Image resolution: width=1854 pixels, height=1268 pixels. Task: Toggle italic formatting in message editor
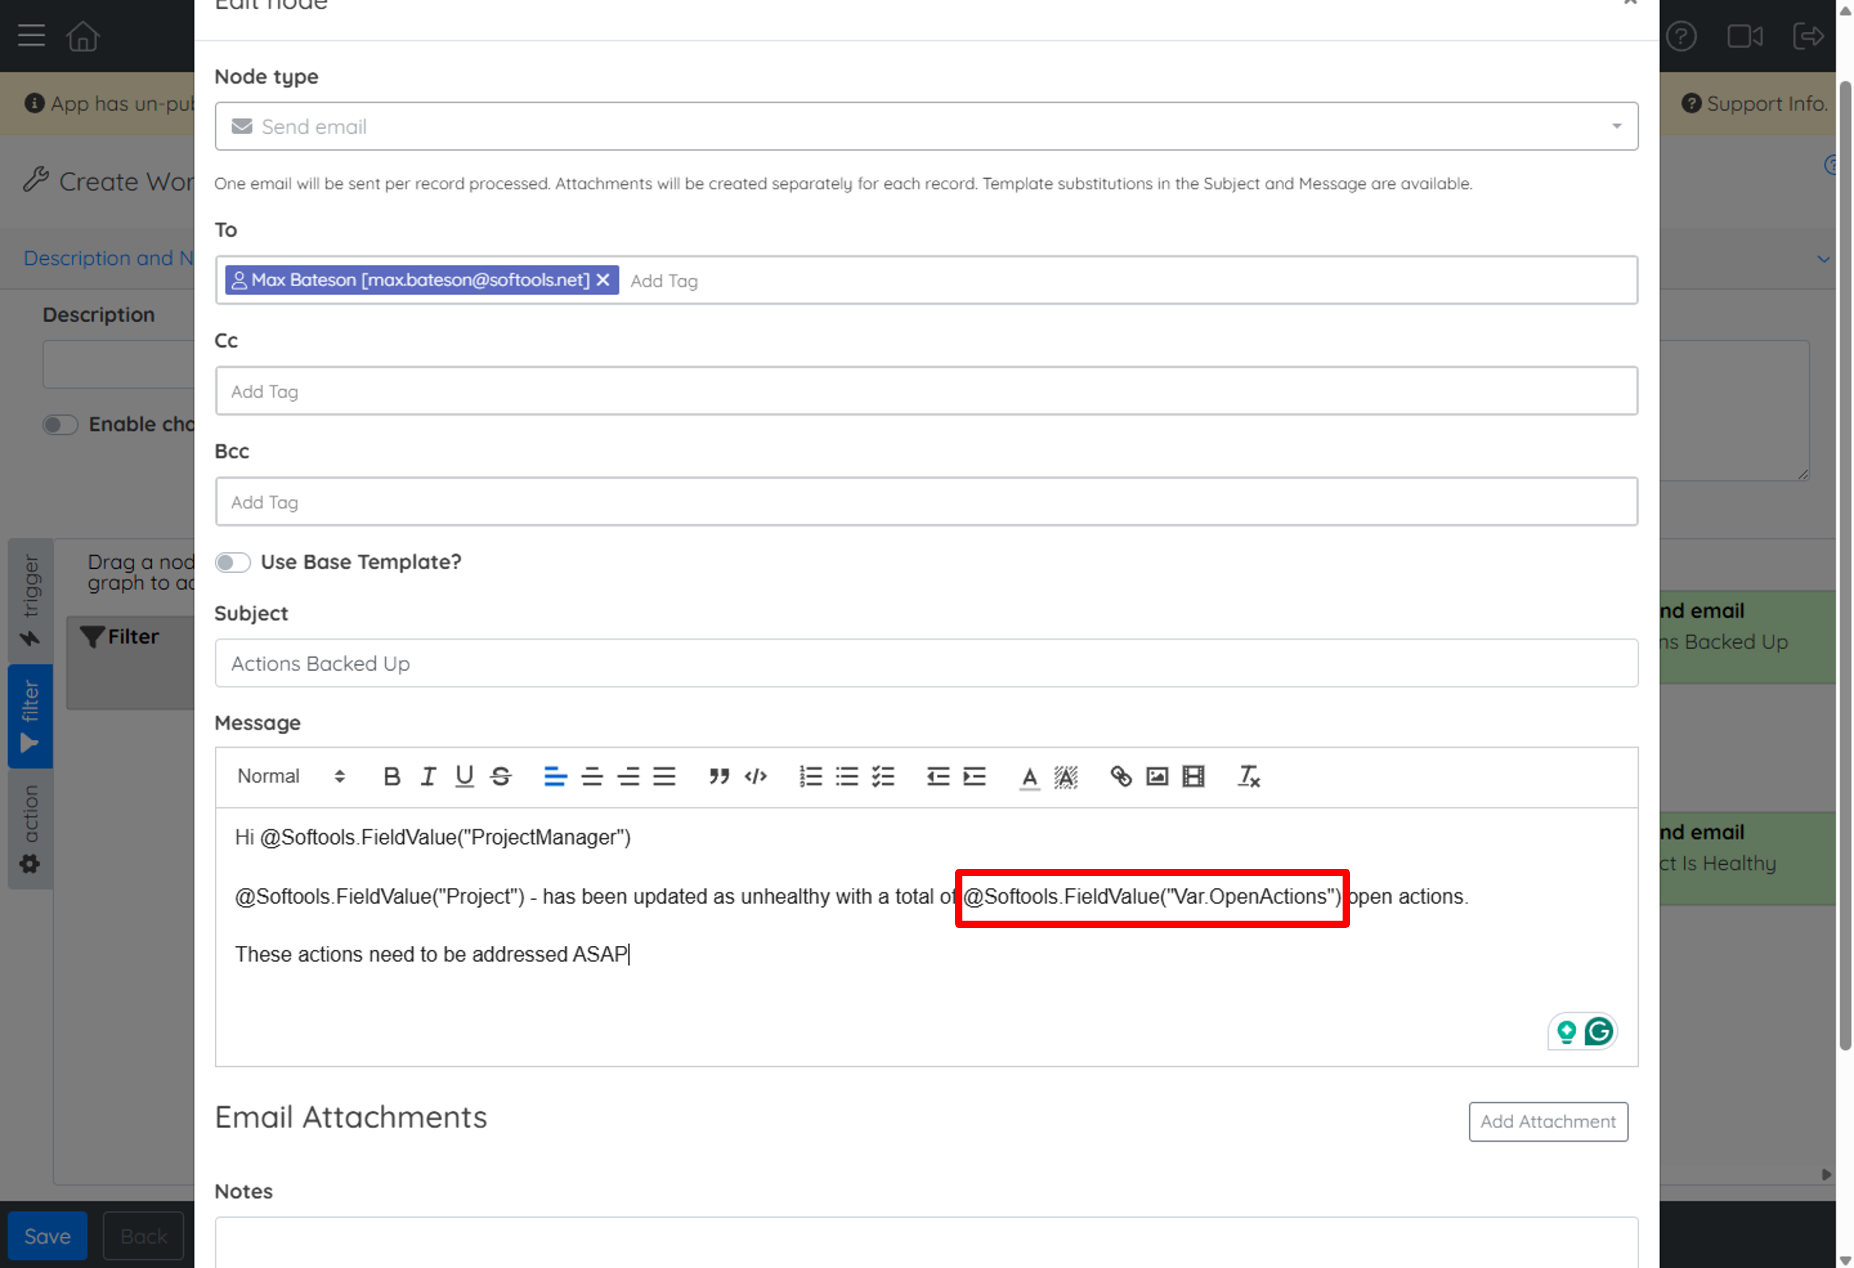pyautogui.click(x=427, y=776)
